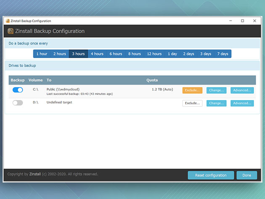Open Advanced settings for D:\ drive
The width and height of the screenshot is (265, 199).
242,103
